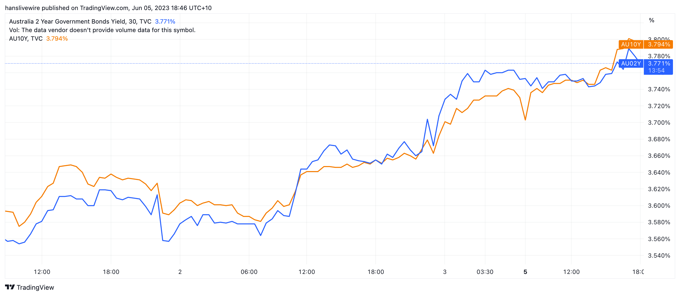Click the TradingView logo icon

10,287
